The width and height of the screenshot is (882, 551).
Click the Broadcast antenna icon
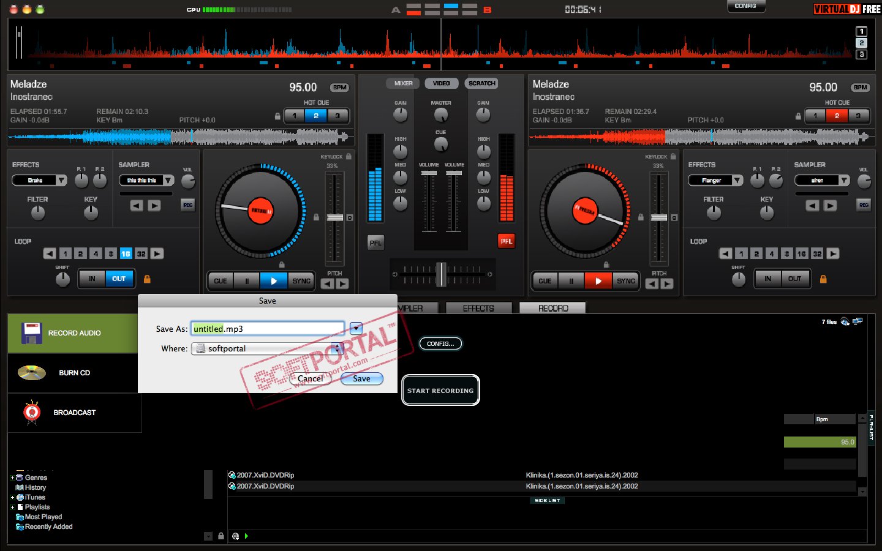click(32, 413)
